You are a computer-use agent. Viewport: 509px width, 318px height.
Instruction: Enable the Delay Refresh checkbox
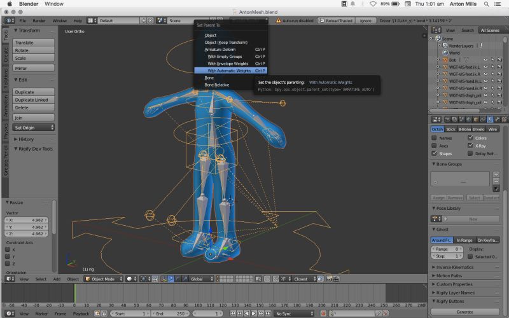point(470,153)
